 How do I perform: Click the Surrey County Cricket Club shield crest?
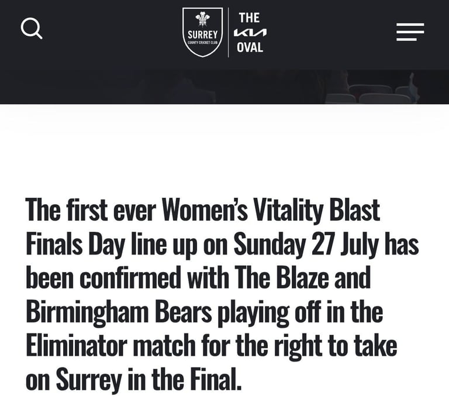point(202,32)
